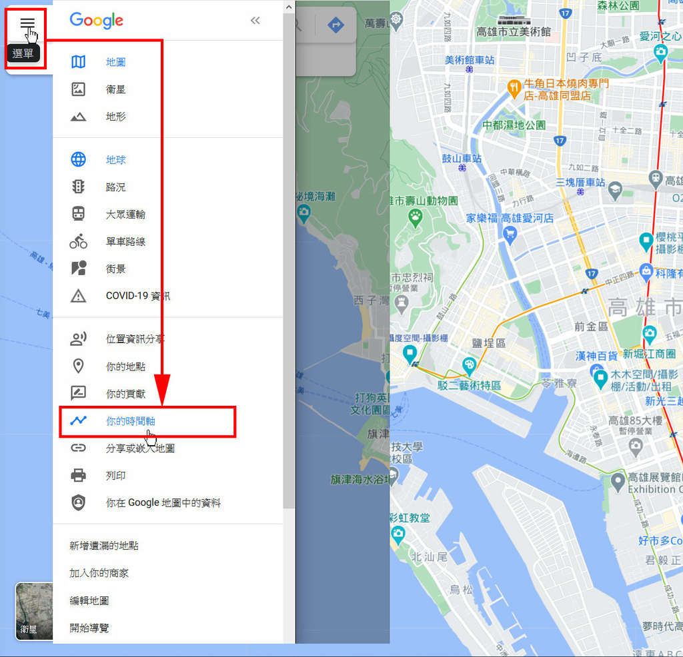This screenshot has height=657, width=683.
Task: Toggle COVID-19 資訊 overlay
Action: point(78,296)
